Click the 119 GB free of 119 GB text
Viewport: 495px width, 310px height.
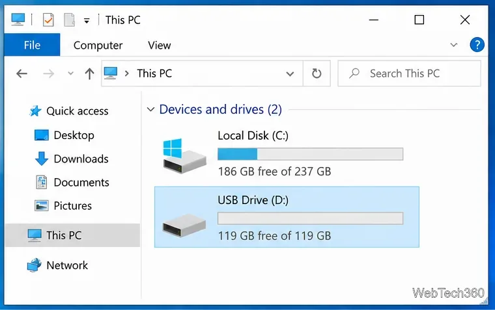point(274,236)
